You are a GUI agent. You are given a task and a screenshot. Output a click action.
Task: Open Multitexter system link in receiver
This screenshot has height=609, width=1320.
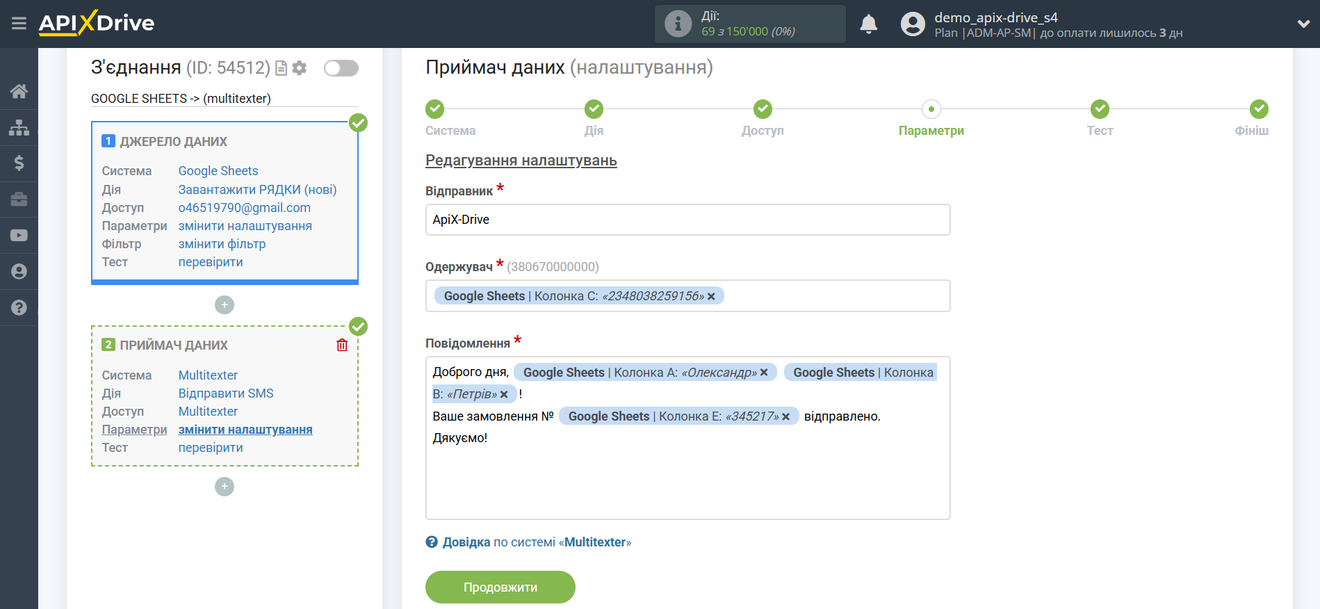tap(208, 375)
